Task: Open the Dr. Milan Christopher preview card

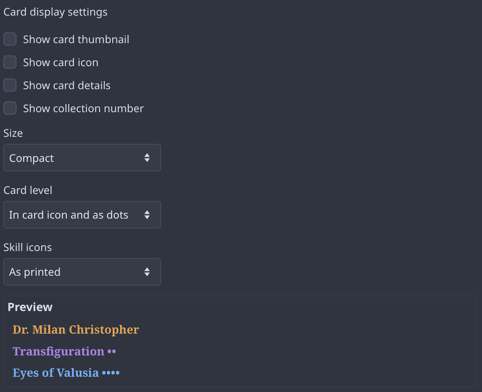Action: pyautogui.click(x=76, y=330)
